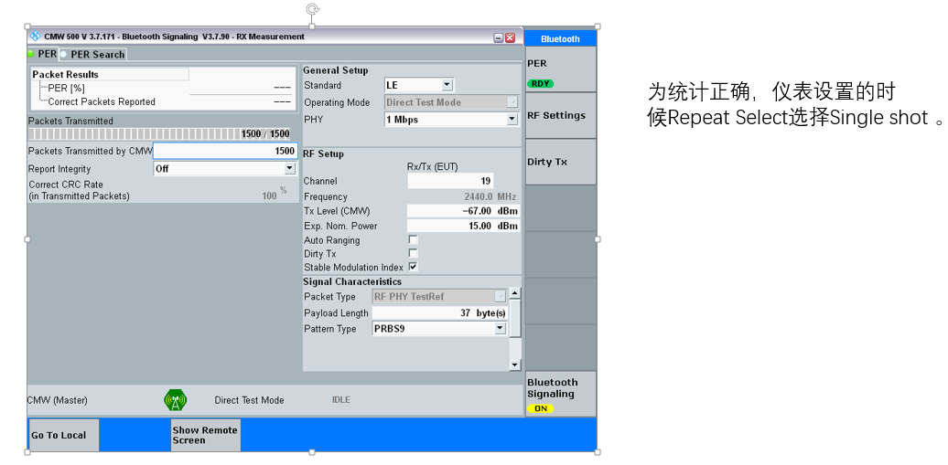Image resolution: width=948 pixels, height=465 pixels.
Task: Click the Payload Length 37 bytes field
Action: point(439,312)
